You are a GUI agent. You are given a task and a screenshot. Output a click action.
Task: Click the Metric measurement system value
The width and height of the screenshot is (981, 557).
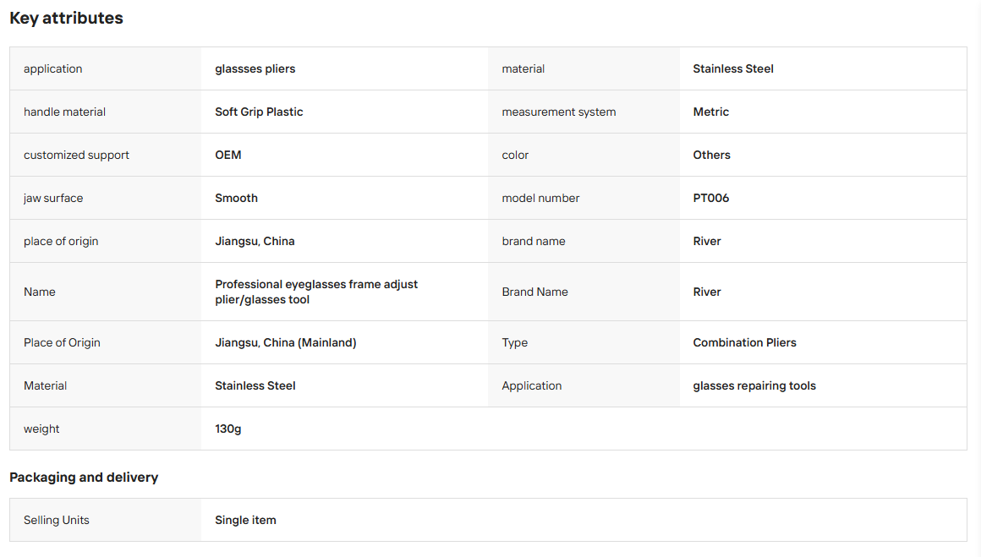710,112
